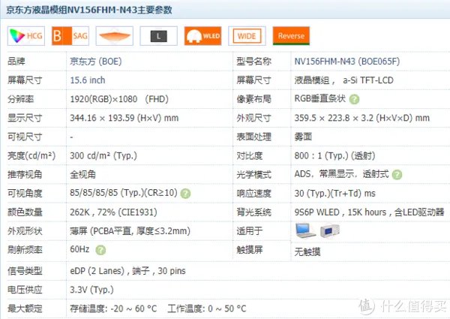This screenshot has width=450, height=319.
Task: Click the WLED backlight badge
Action: [x=203, y=36]
